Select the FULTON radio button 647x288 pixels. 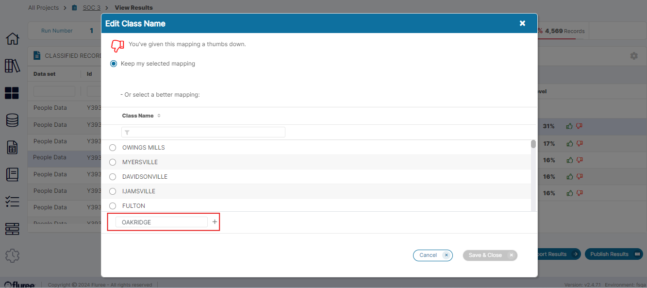tap(113, 206)
